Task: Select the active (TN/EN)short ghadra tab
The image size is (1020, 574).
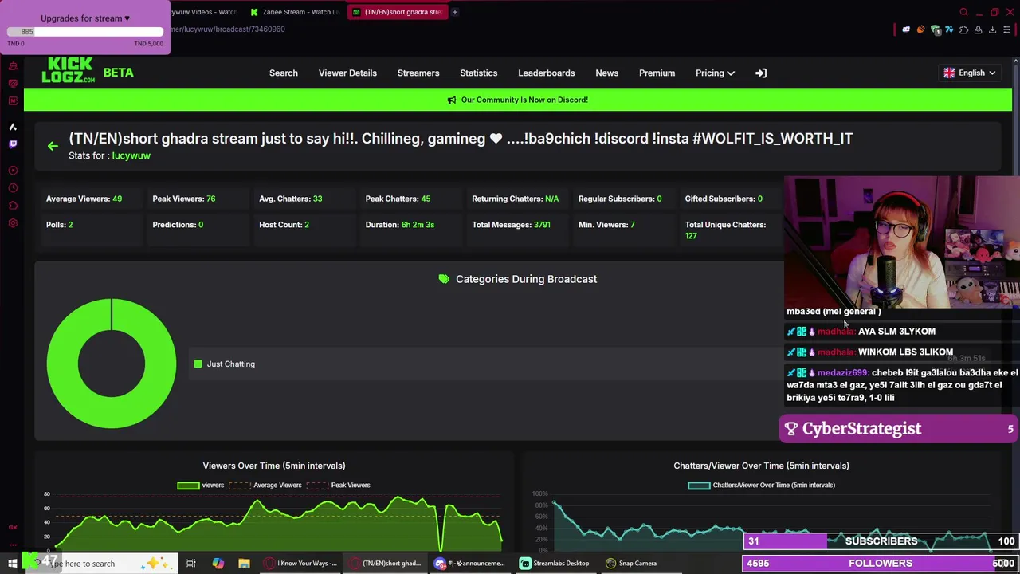Action: (x=397, y=12)
